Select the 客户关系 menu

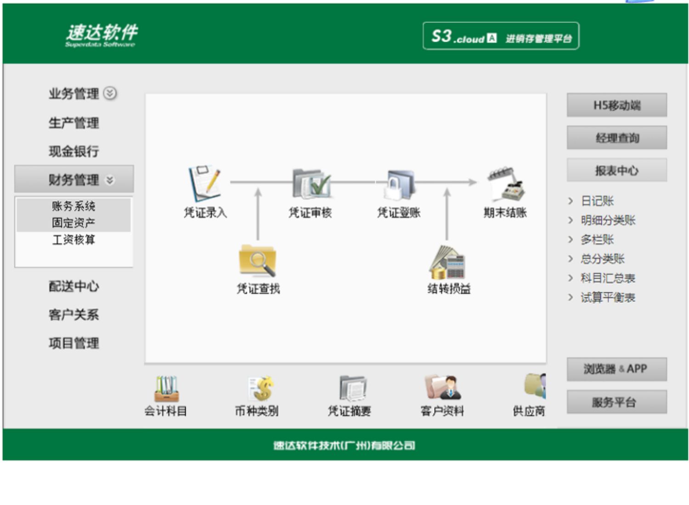(73, 315)
